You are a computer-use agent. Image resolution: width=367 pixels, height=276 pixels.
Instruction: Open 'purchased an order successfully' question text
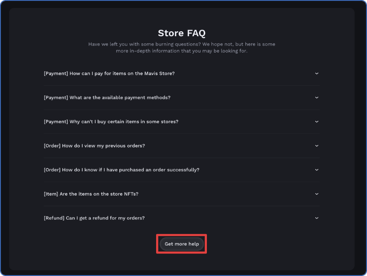pos(122,170)
